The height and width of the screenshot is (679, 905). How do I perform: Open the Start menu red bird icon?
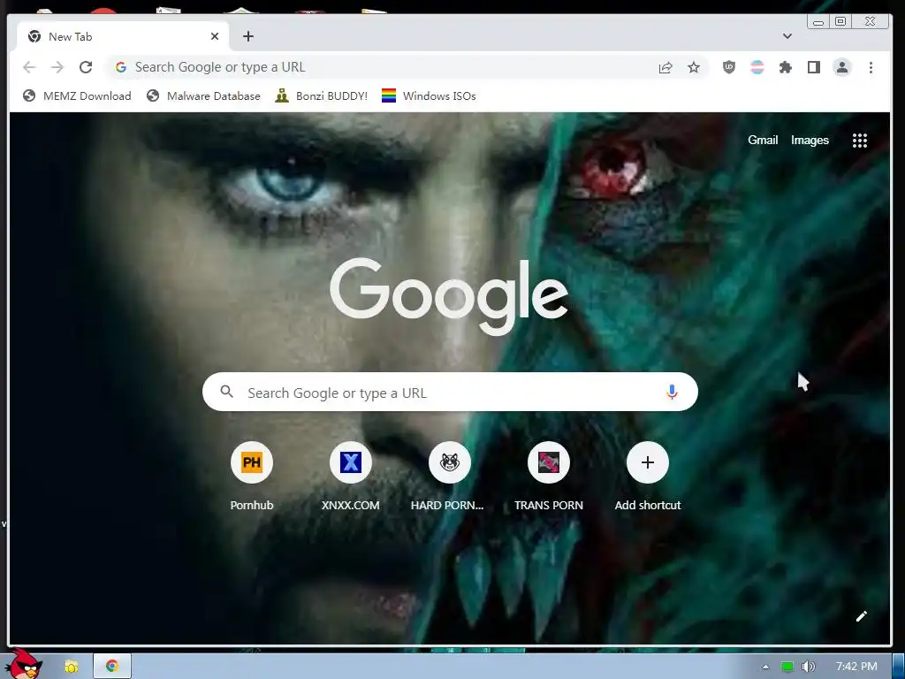tap(23, 663)
